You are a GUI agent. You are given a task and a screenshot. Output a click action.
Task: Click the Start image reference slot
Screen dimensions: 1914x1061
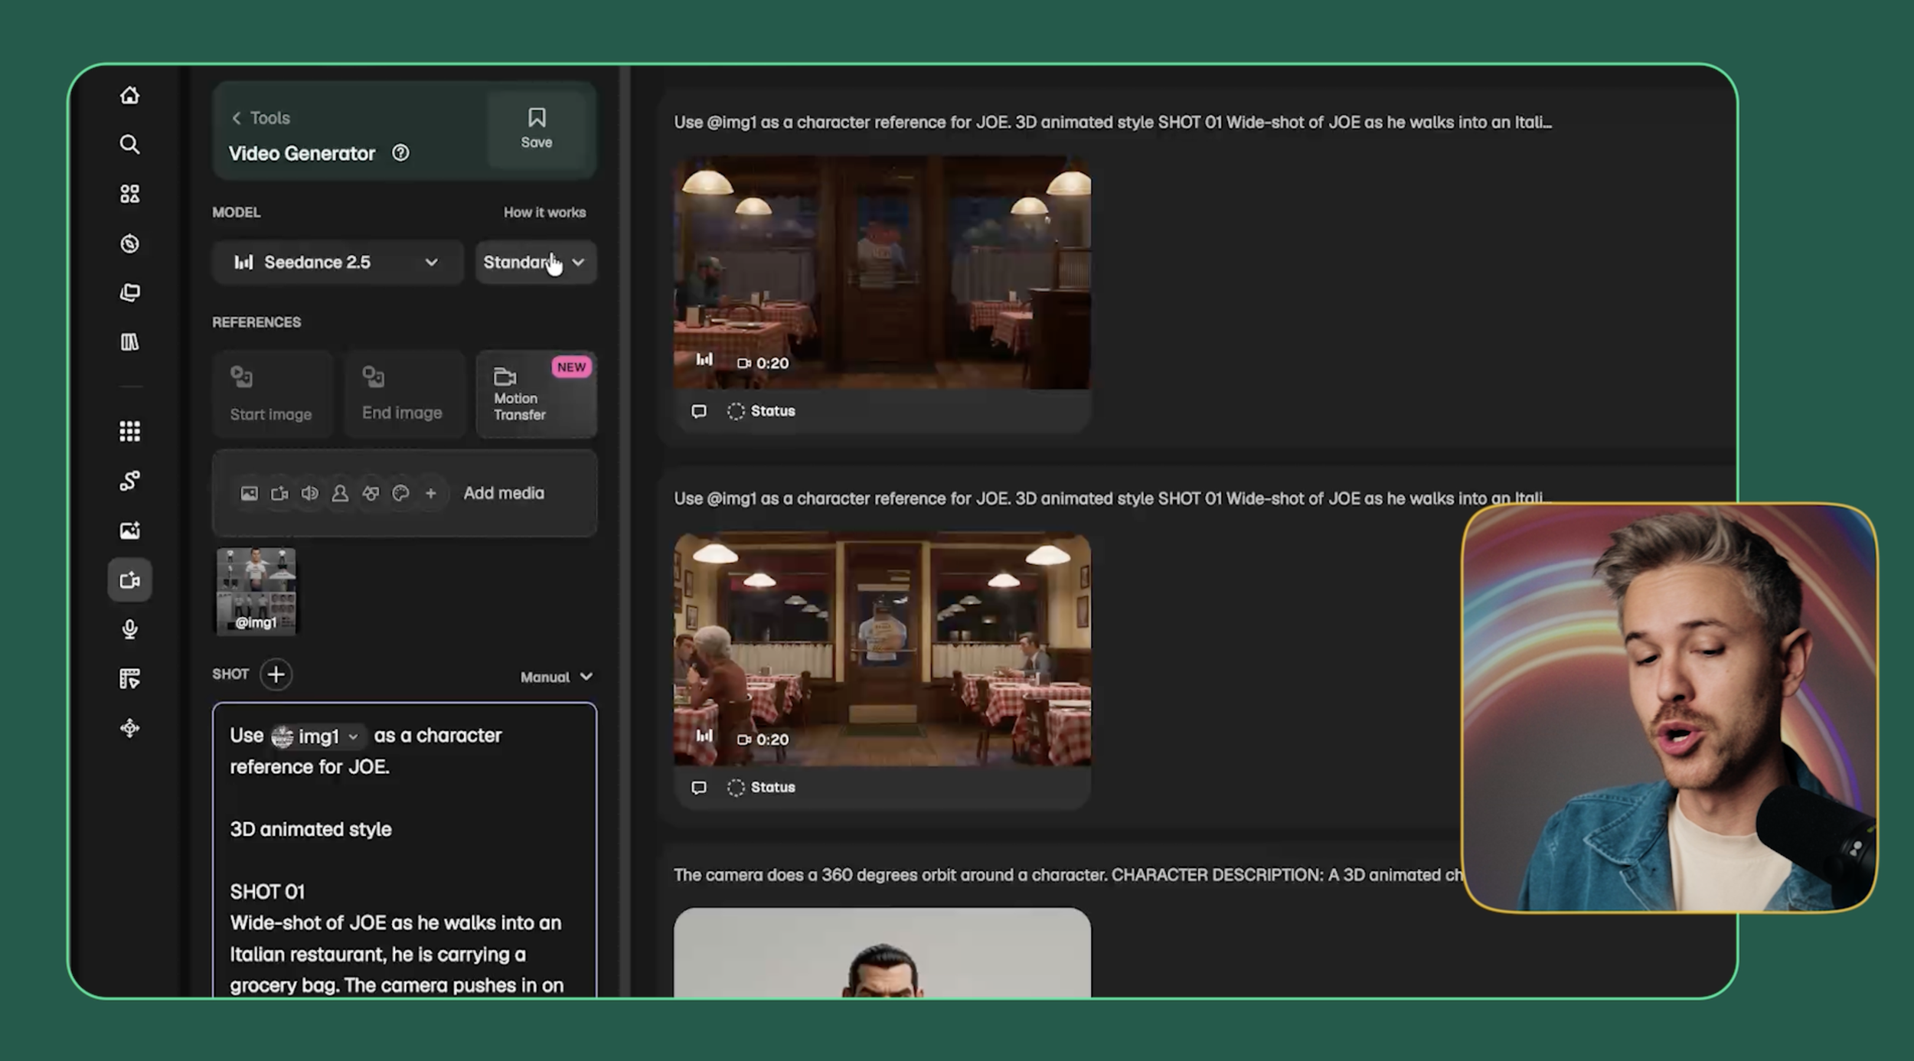[x=272, y=393]
